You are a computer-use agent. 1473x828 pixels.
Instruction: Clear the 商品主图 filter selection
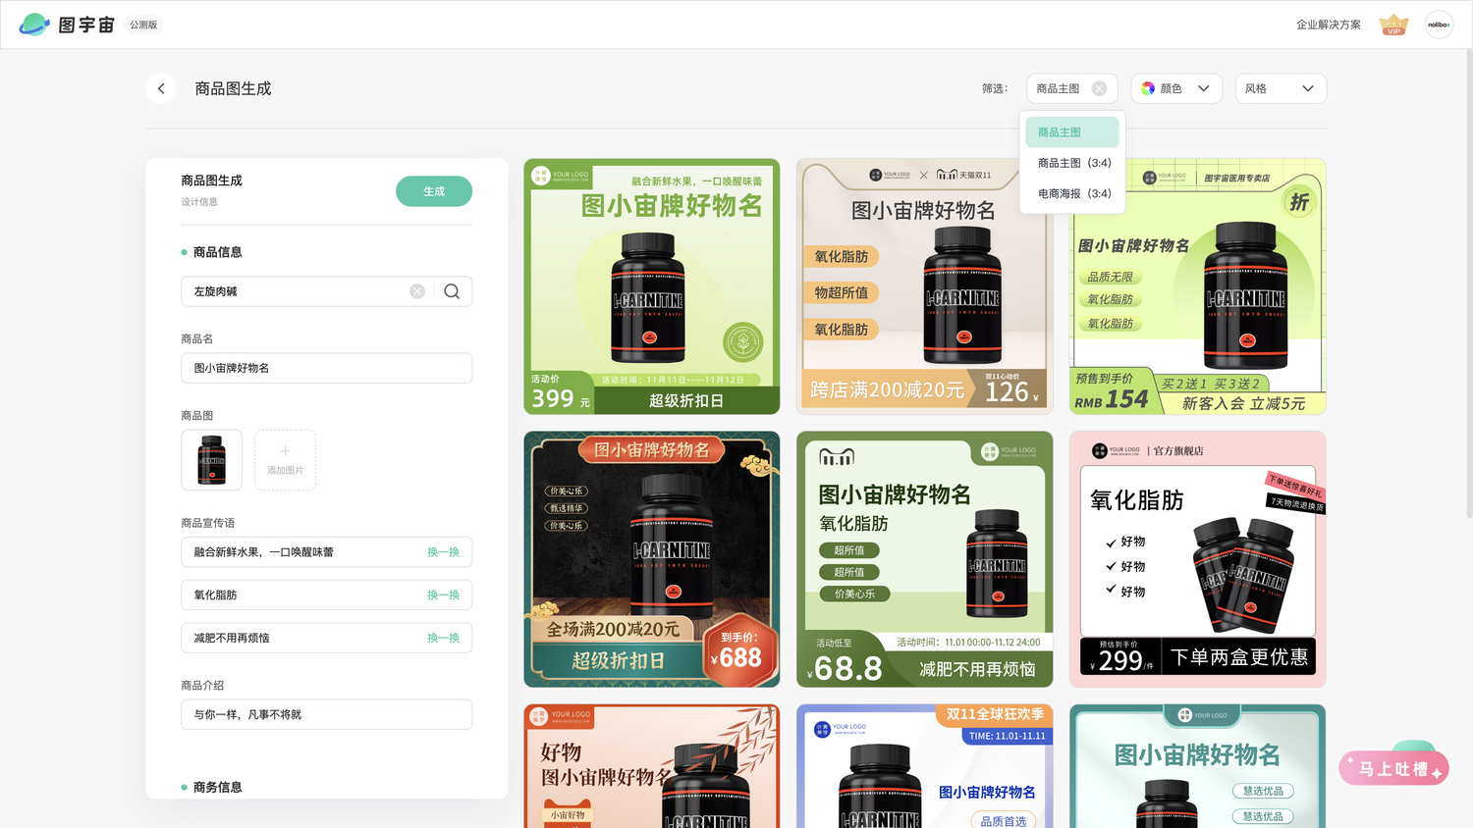(1099, 88)
